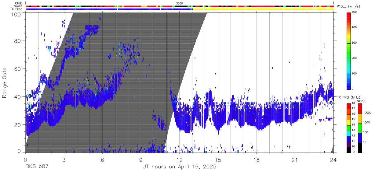Click the 'Range Gate' vertical axis title
Image resolution: width=375 pixels, height=173 pixels.
(x=5, y=83)
